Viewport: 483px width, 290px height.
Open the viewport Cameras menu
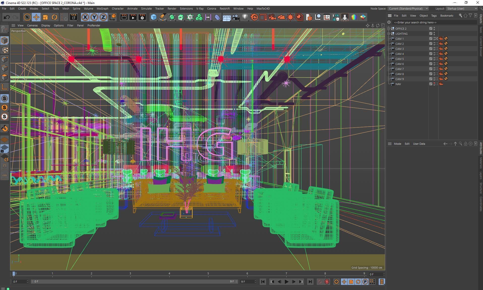pos(32,25)
